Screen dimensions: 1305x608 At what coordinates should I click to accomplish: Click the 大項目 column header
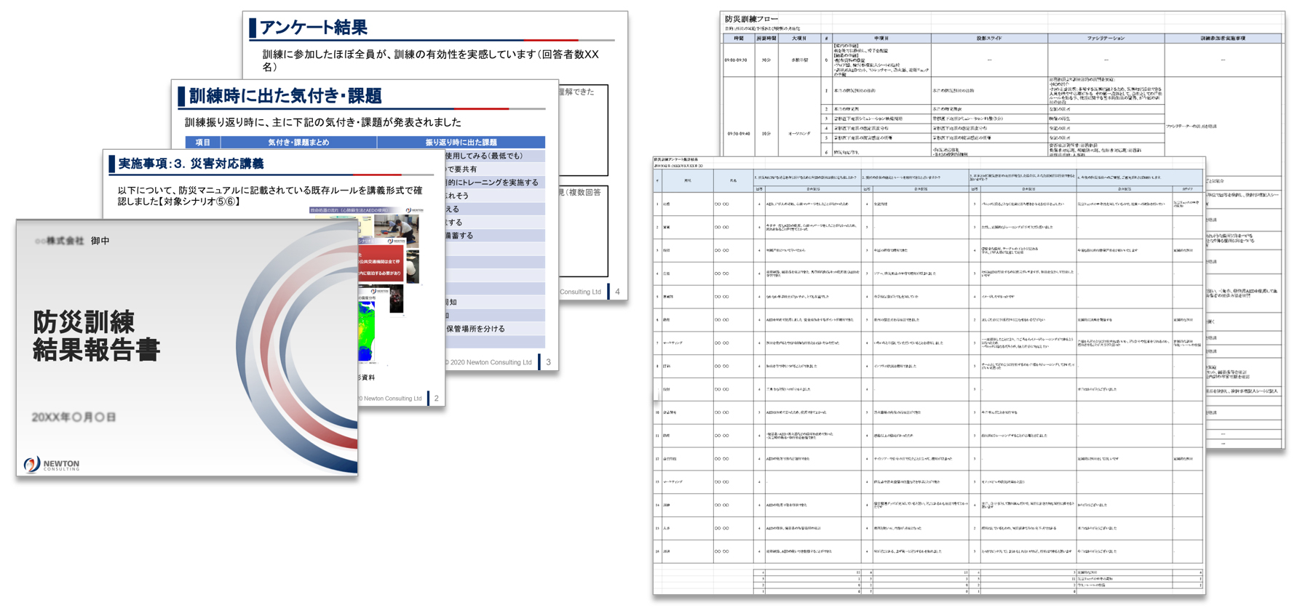tap(799, 38)
